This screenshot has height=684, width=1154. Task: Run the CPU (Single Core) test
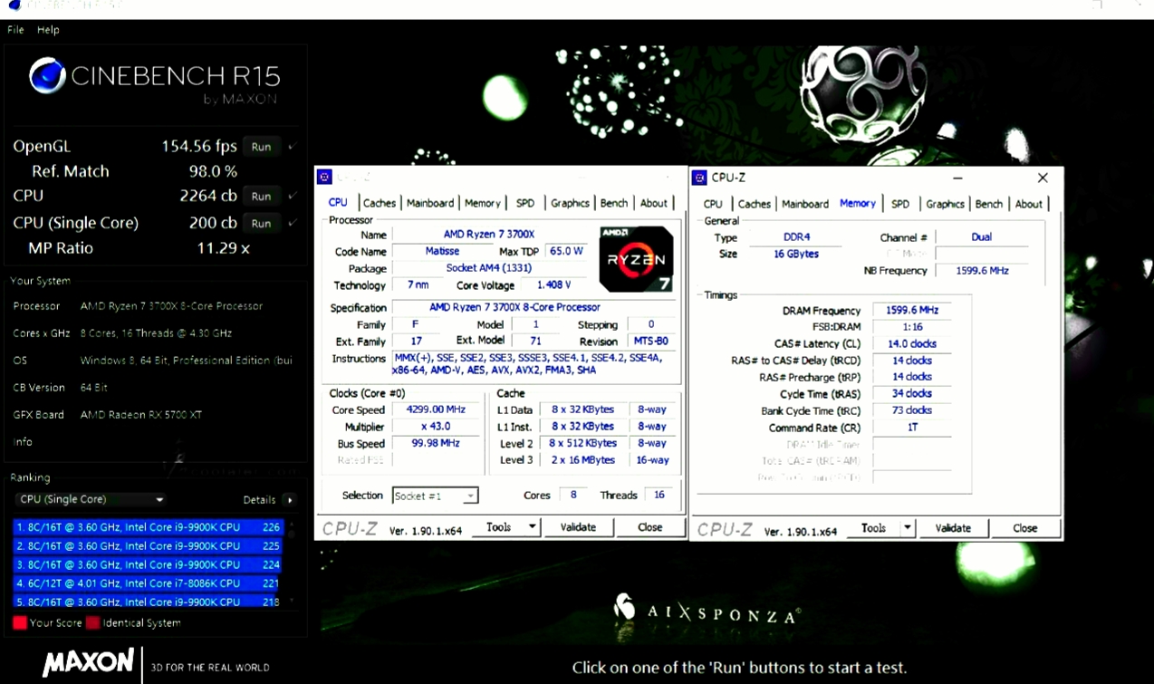[x=261, y=224]
